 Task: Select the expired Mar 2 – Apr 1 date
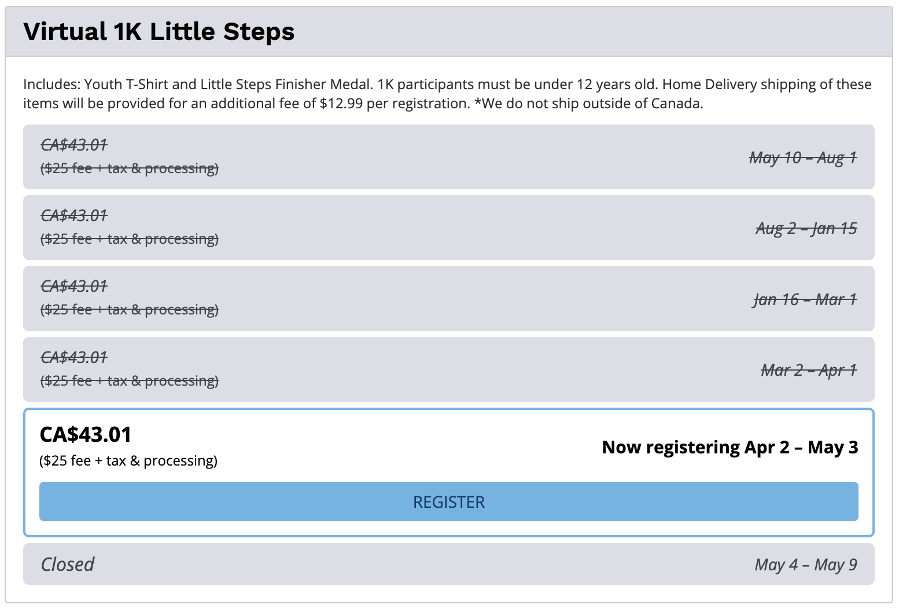pyautogui.click(x=809, y=370)
